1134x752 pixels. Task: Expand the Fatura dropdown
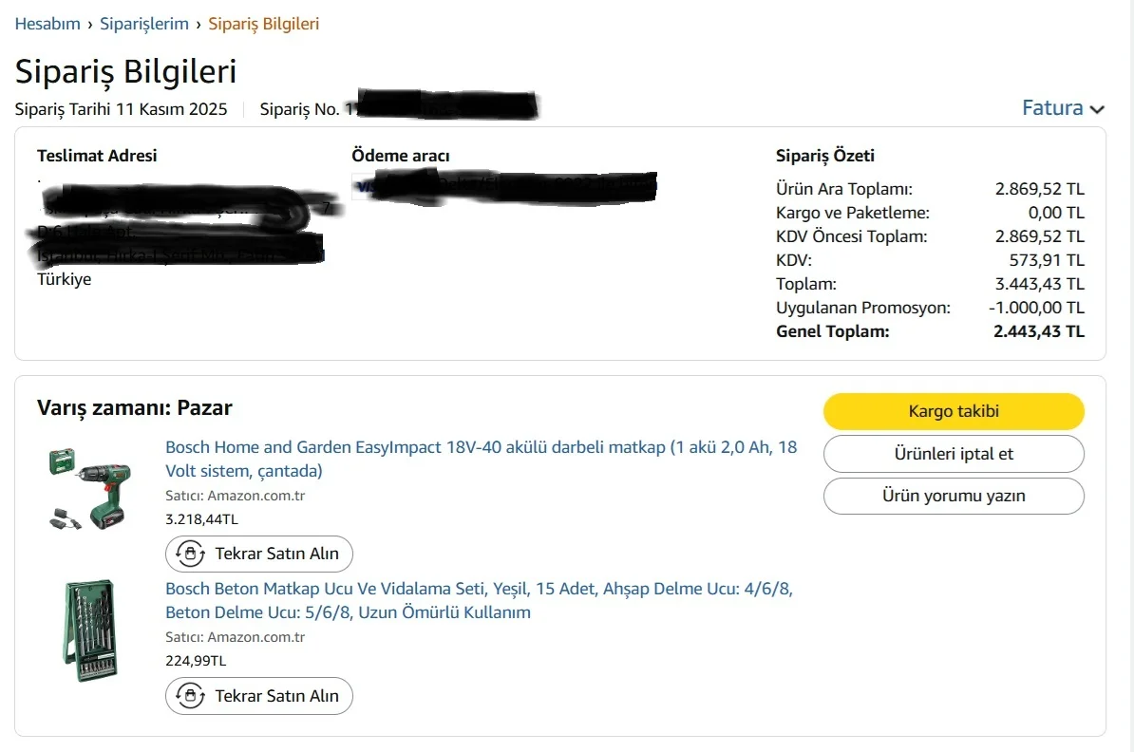(x=1063, y=108)
